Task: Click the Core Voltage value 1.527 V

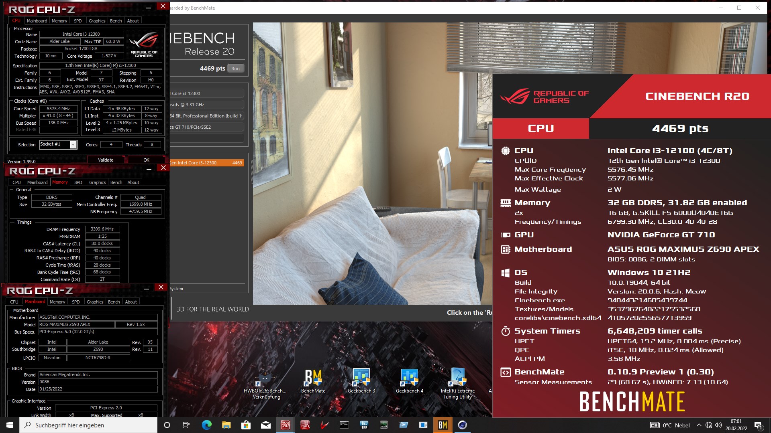Action: click(109, 56)
